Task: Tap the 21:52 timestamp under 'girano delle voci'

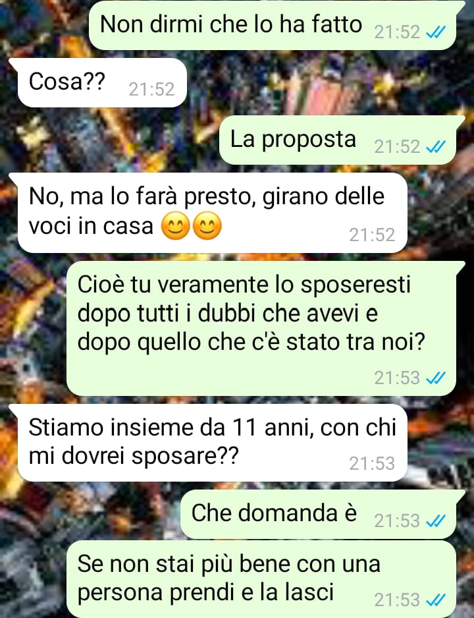Action: click(x=372, y=235)
